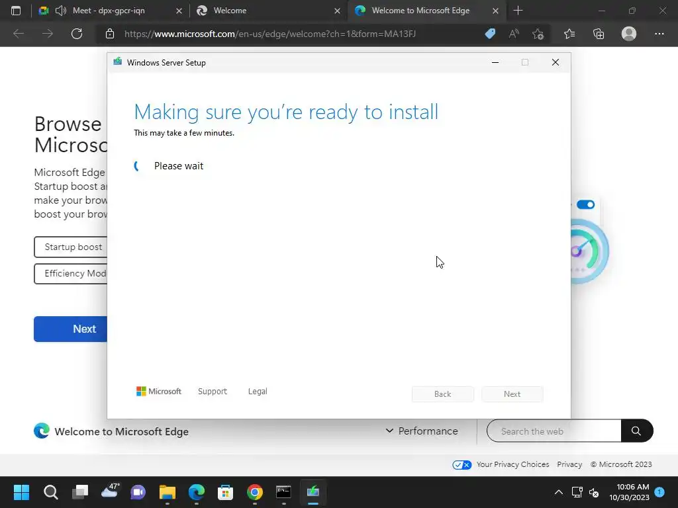Open the Privacy link in footer
The width and height of the screenshot is (678, 508).
coord(569,464)
